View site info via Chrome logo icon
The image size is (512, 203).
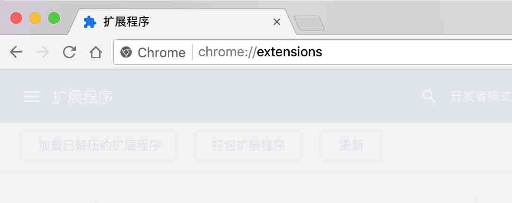pos(126,52)
